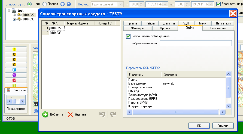Select the Файл radio button
Viewport: 243px width, 134px height.
(x=29, y=4)
